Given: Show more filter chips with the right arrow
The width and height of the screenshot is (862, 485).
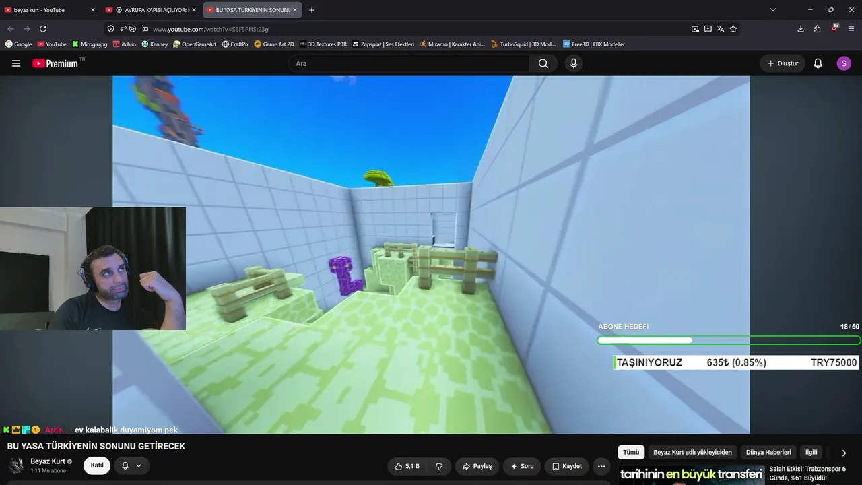Looking at the screenshot, I should coord(844,453).
